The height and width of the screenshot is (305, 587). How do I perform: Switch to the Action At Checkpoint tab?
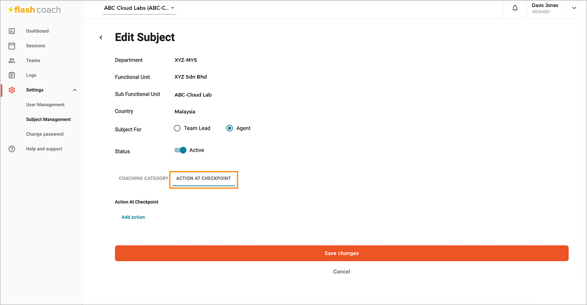[203, 178]
